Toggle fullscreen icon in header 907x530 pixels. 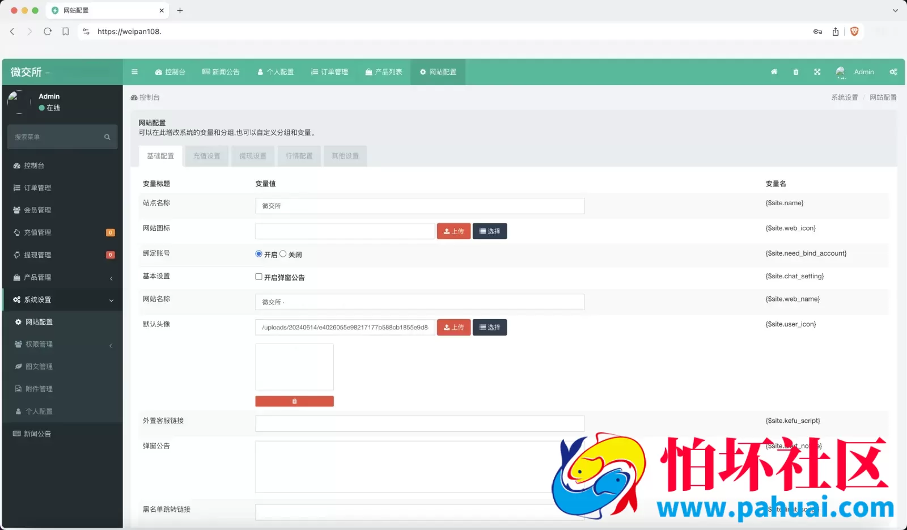[817, 72]
